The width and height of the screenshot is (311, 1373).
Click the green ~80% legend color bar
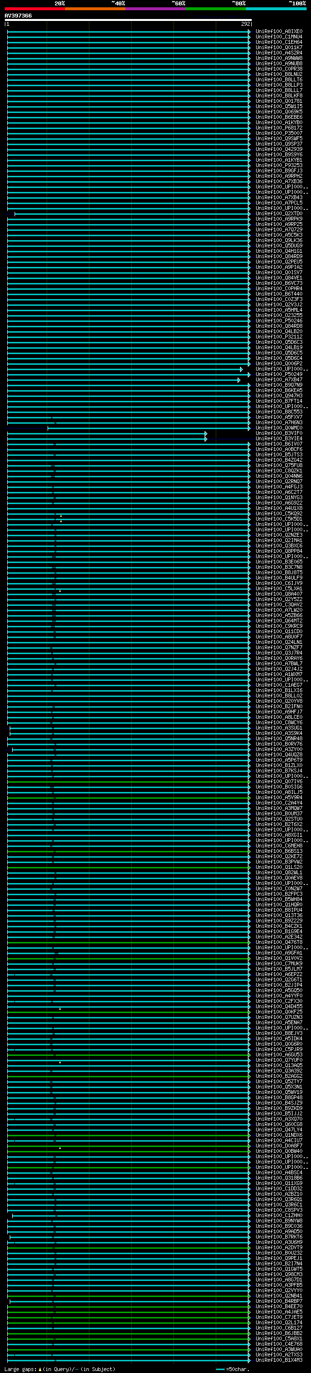(x=216, y=9)
